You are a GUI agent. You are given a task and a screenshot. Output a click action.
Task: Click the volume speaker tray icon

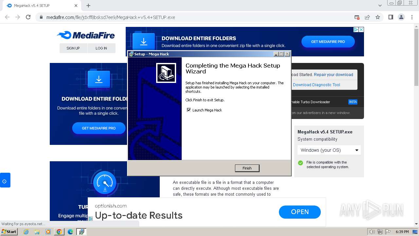click(372, 232)
